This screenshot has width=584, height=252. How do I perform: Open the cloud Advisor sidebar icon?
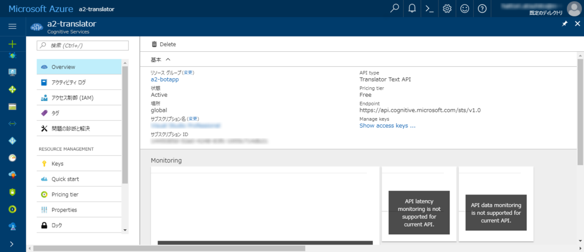tap(13, 175)
